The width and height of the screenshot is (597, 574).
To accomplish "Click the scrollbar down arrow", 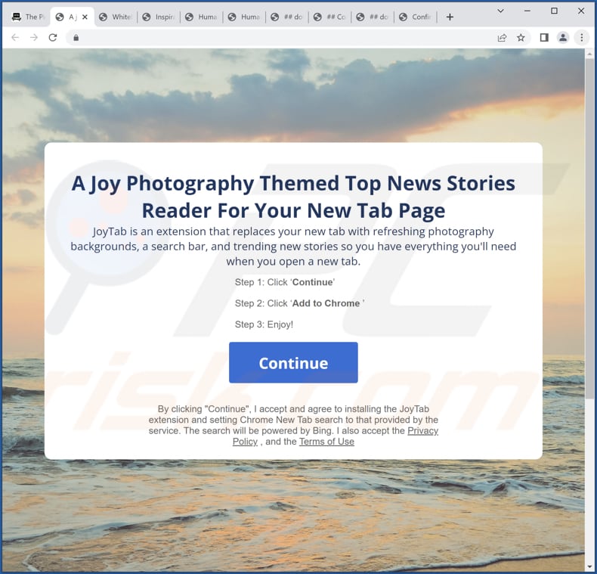I will [x=589, y=566].
